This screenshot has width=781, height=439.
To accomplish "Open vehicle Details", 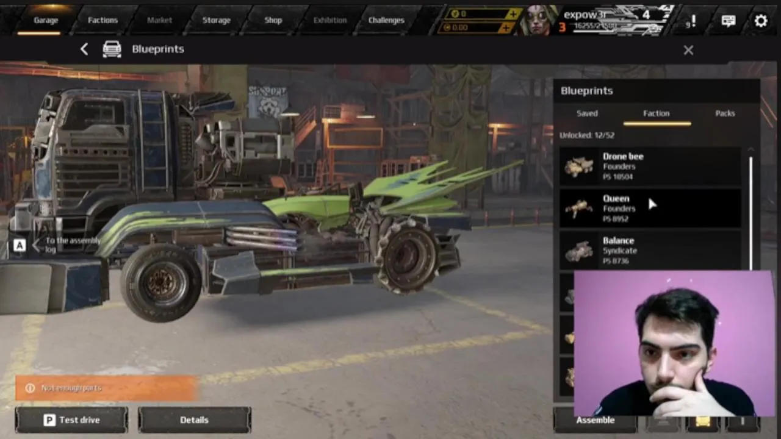I will 194,420.
